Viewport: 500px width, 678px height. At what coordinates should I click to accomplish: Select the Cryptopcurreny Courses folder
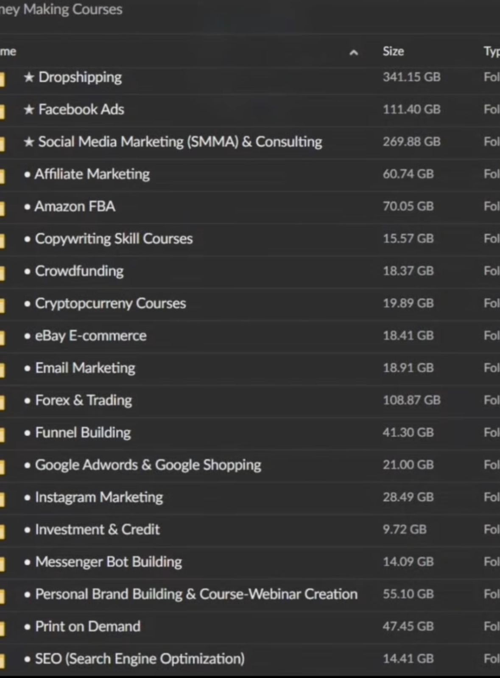point(110,303)
